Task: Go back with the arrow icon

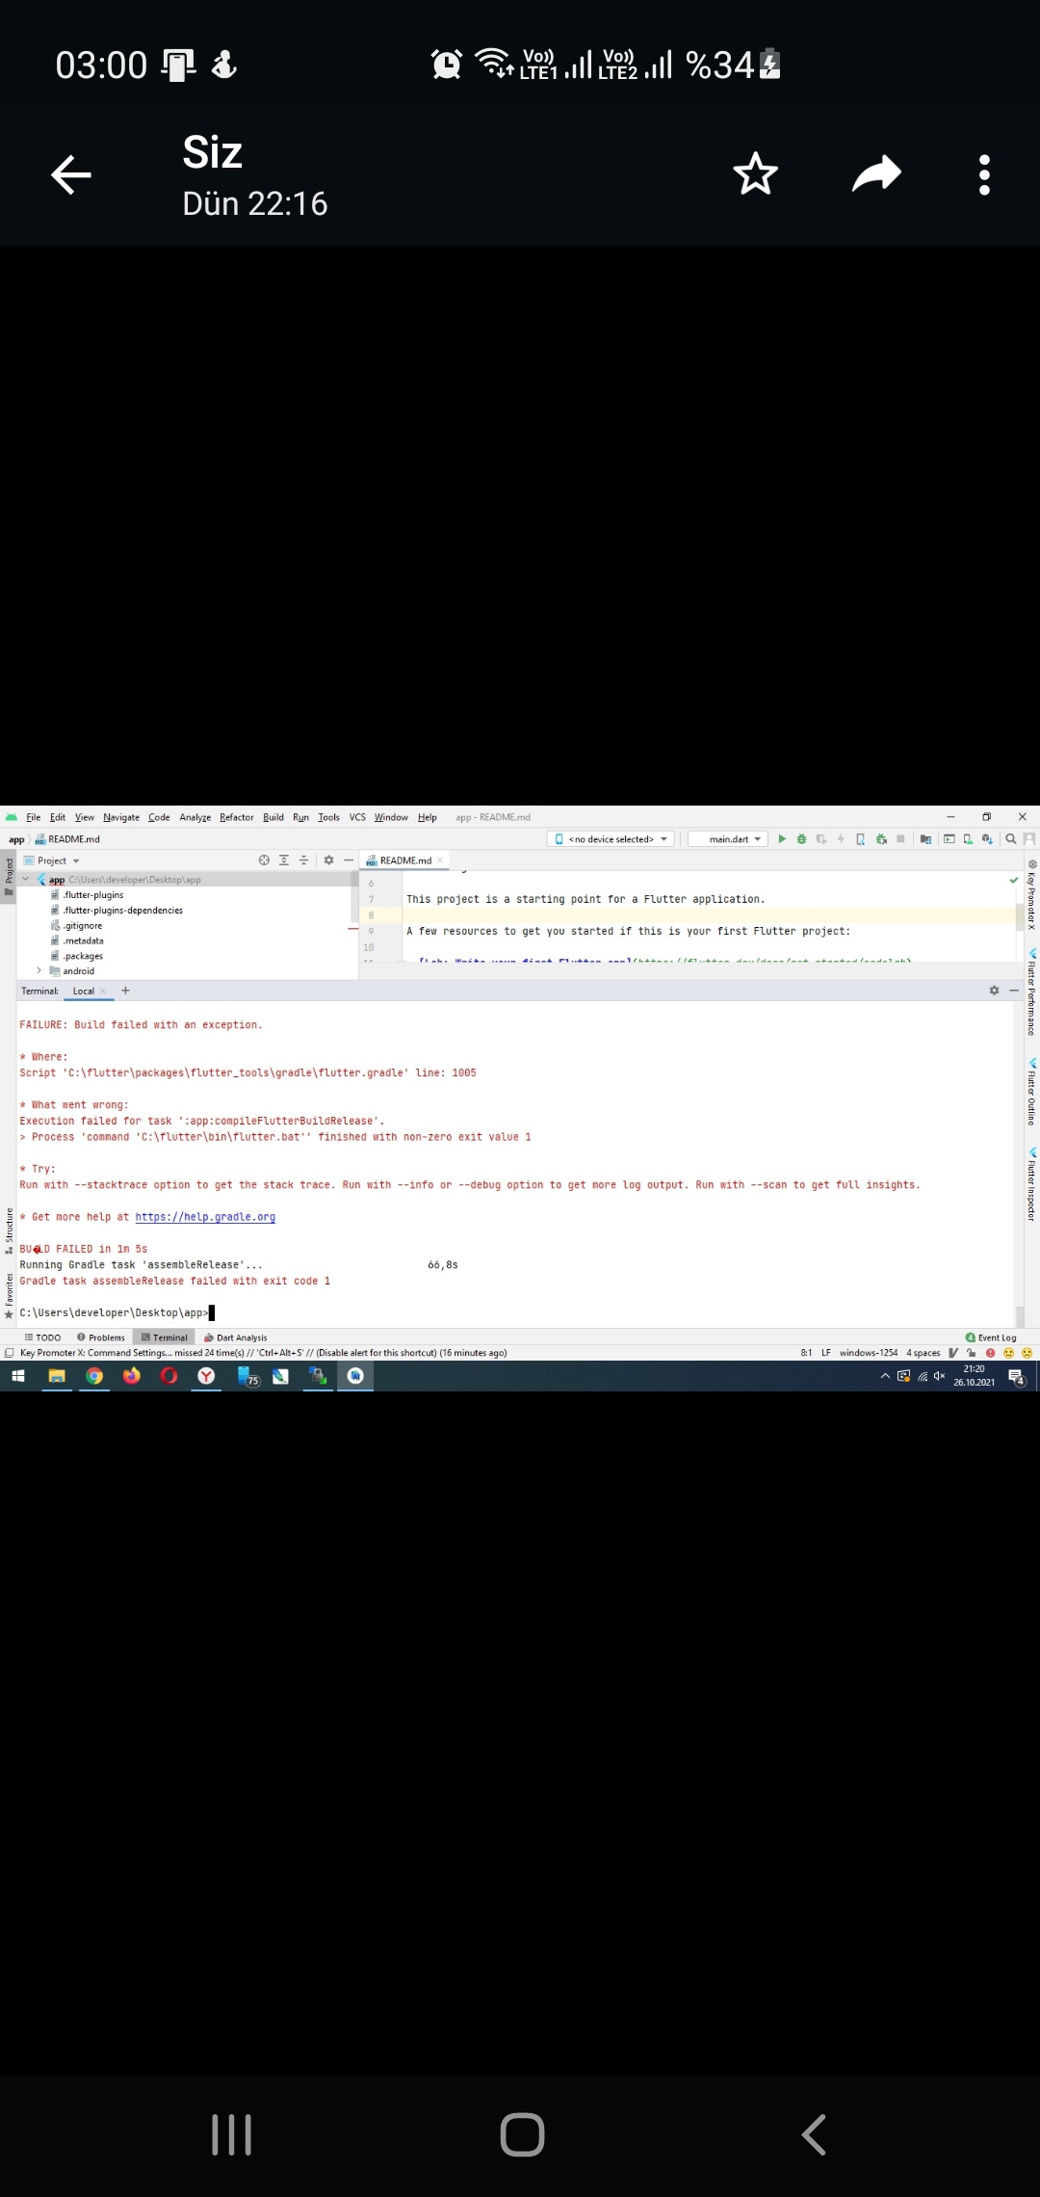Action: pos(71,175)
